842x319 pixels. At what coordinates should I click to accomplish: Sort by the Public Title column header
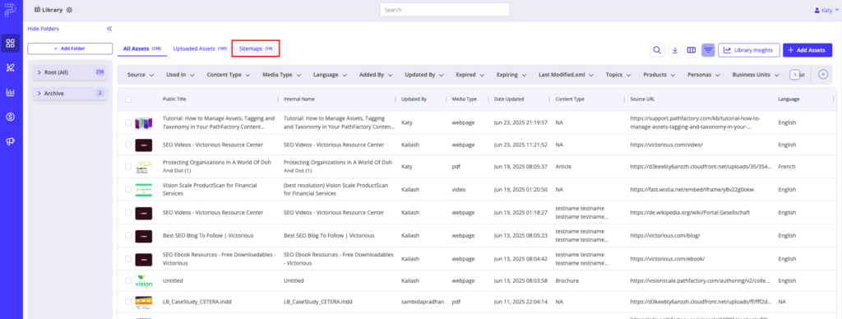click(x=174, y=99)
